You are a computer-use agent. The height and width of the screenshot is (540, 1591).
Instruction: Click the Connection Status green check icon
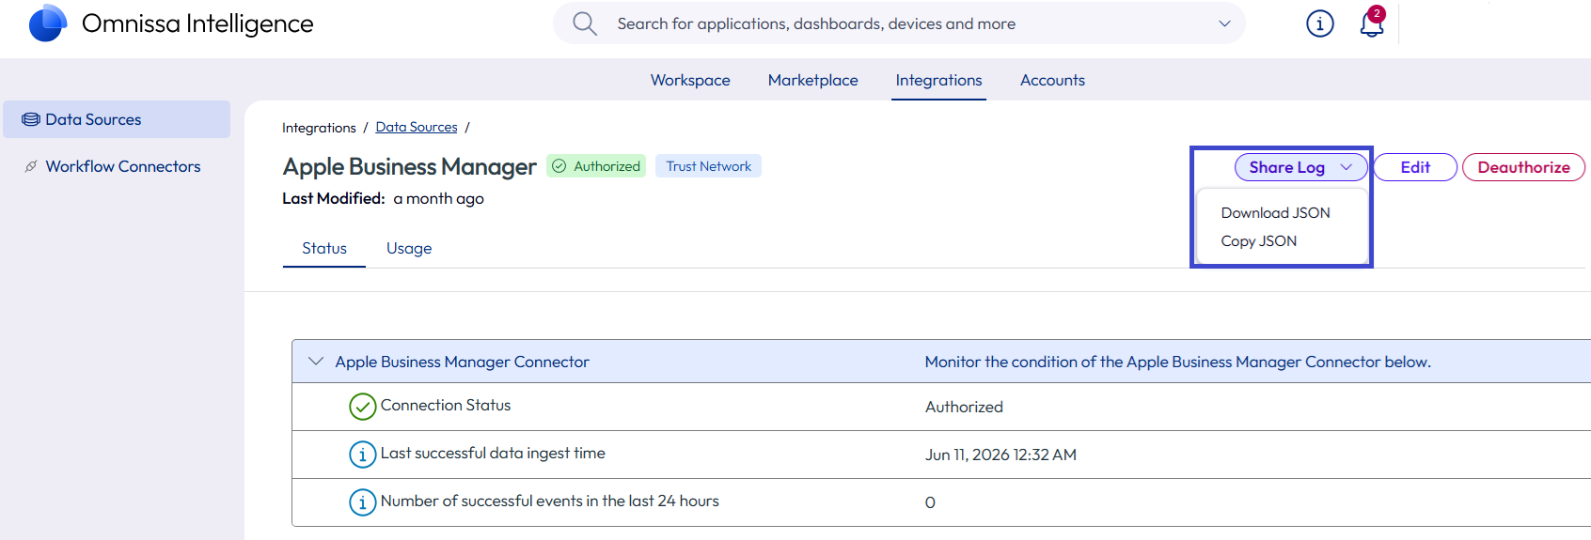[x=363, y=407]
